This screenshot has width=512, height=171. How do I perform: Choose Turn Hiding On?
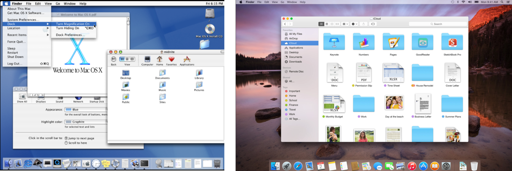(x=74, y=28)
